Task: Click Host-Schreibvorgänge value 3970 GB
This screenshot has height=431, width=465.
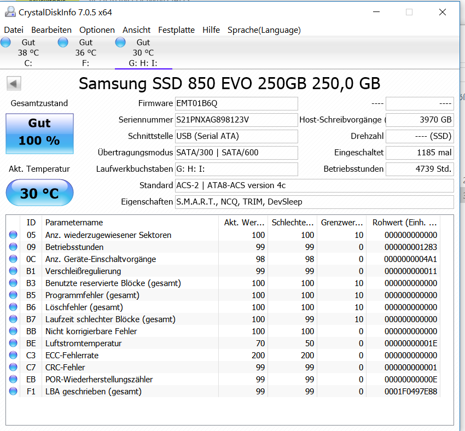Action: point(420,120)
